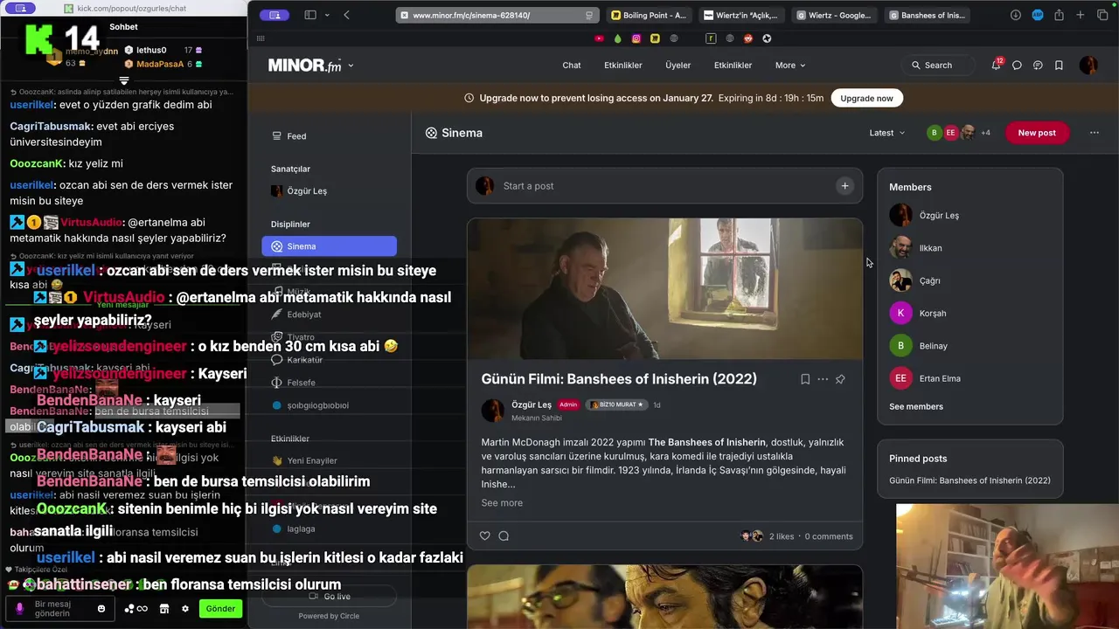Click the browser address bar with minor.fm URL
This screenshot has width=1119, height=629.
coord(497,15)
